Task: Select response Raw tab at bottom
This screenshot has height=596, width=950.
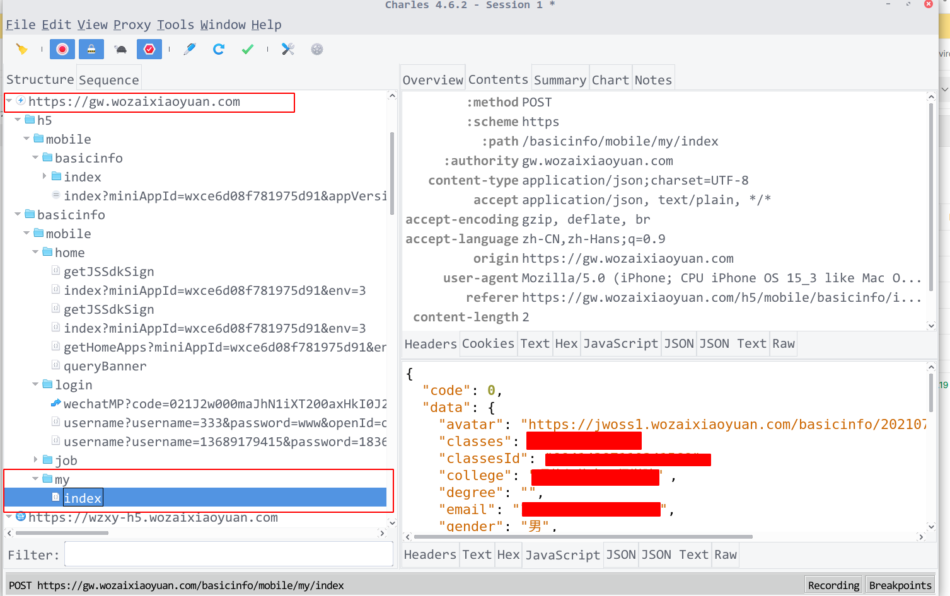Action: click(x=726, y=554)
